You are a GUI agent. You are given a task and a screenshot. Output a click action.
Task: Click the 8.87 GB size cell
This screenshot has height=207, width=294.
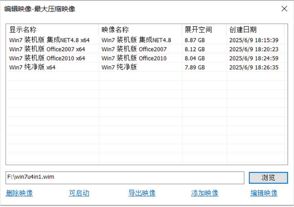pos(195,40)
